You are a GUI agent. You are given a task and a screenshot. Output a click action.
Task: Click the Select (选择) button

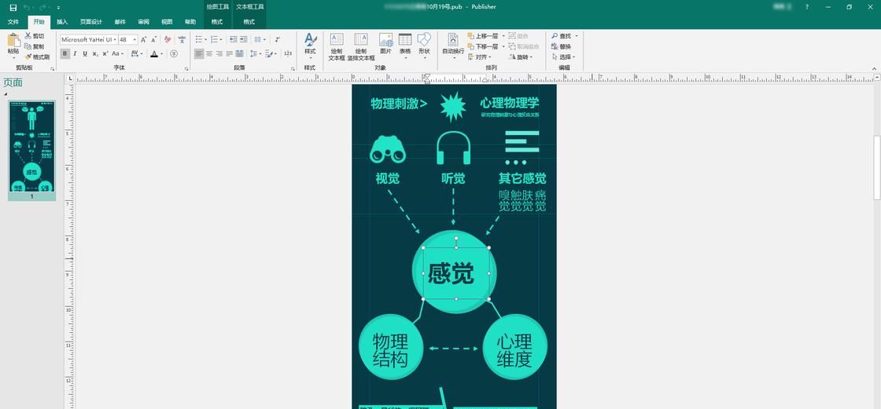click(562, 57)
